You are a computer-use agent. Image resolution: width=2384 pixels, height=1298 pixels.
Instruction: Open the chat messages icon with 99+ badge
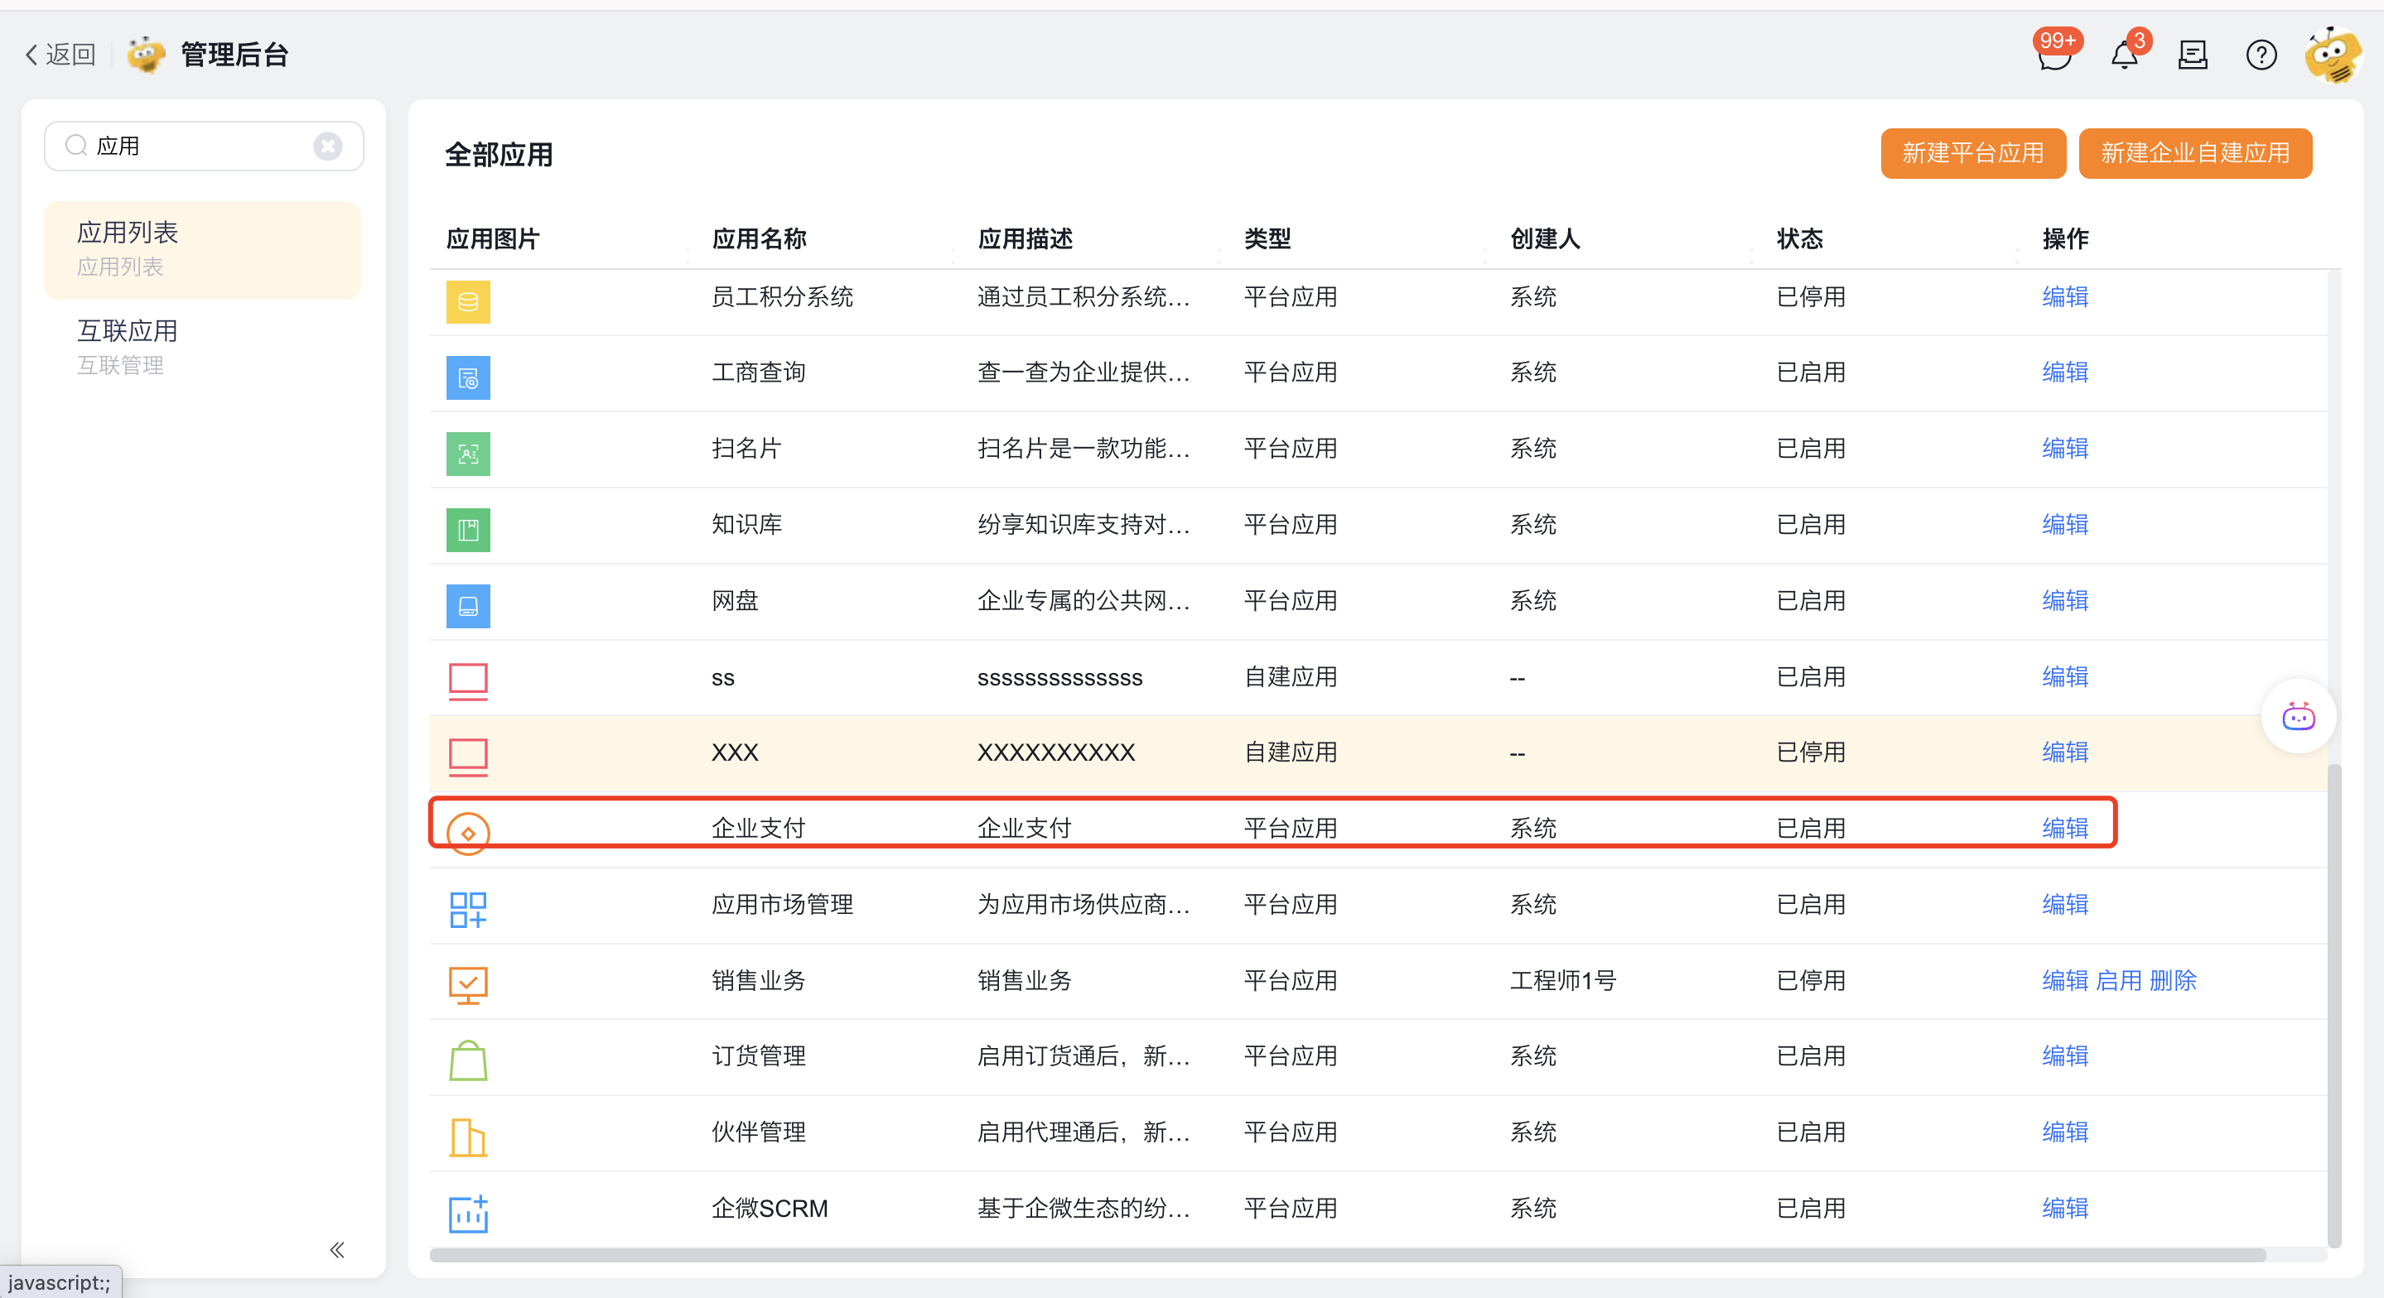pyautogui.click(x=2053, y=57)
